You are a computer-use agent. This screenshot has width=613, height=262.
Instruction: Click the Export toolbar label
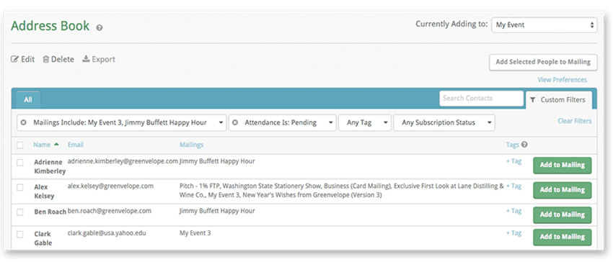pyautogui.click(x=104, y=59)
